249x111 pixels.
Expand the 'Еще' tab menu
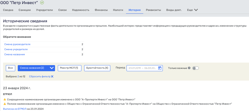click(192, 10)
